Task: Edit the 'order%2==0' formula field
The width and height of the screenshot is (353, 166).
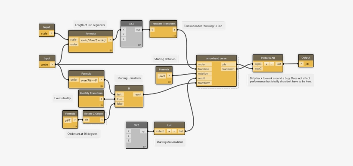Action: point(89,80)
